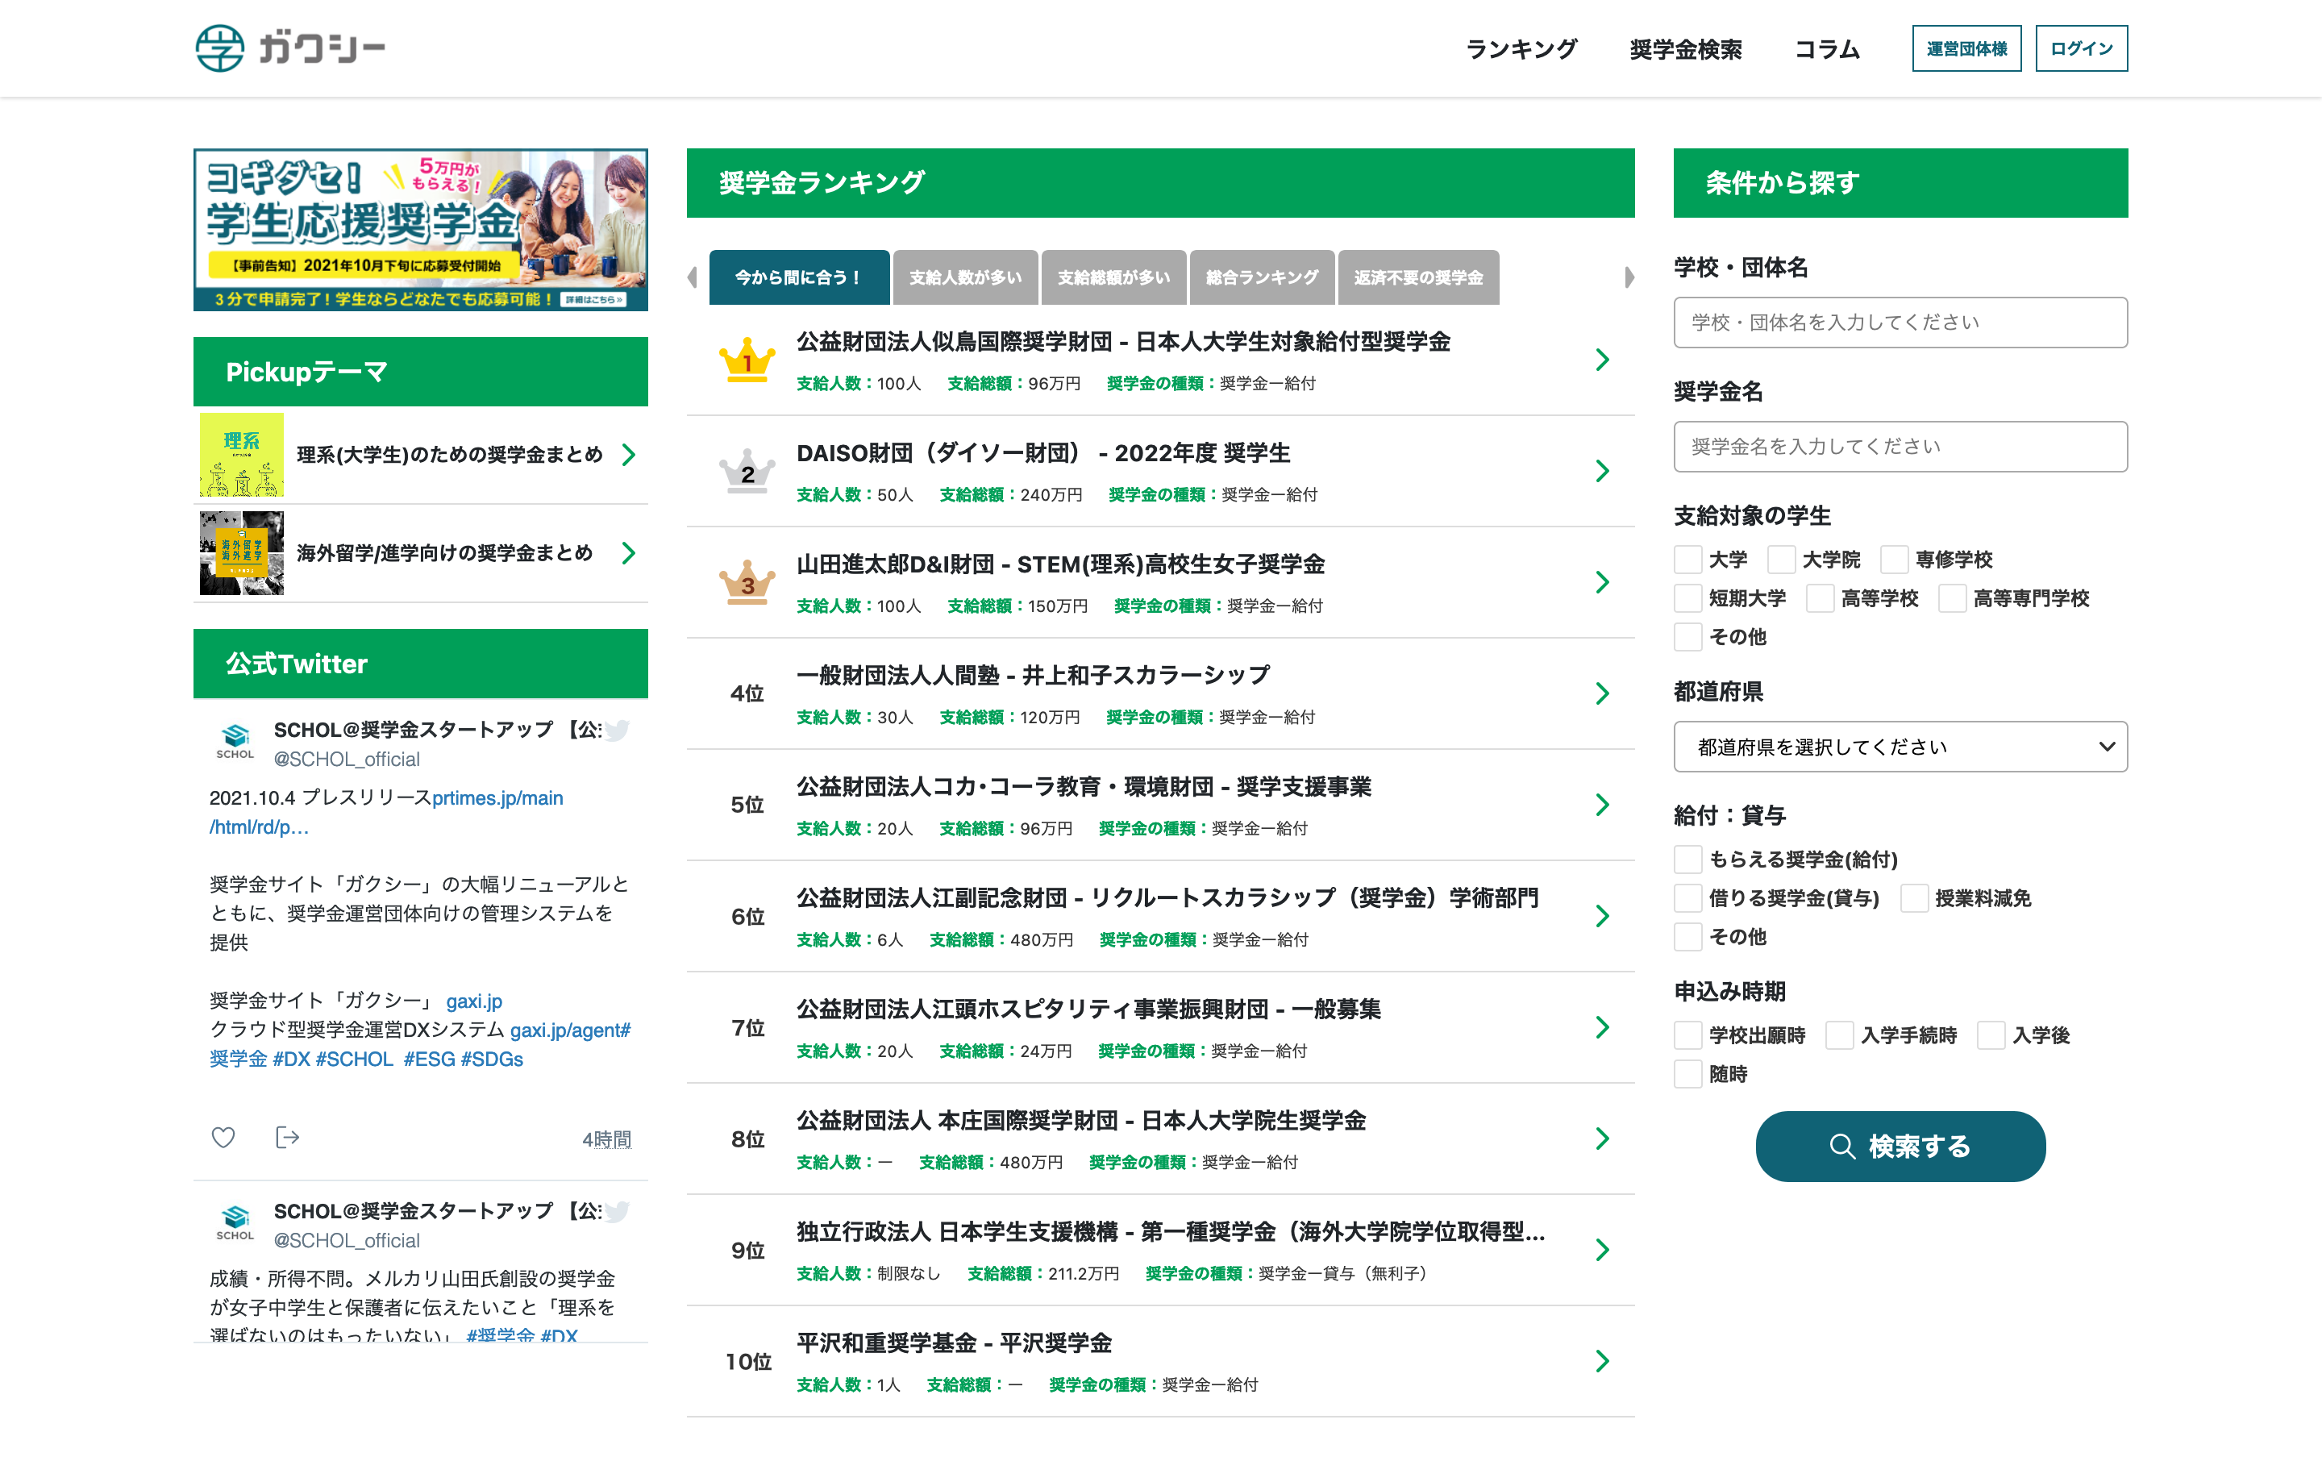Check the 高等専門学校 checkbox
The width and height of the screenshot is (2322, 1457).
pyautogui.click(x=1952, y=598)
